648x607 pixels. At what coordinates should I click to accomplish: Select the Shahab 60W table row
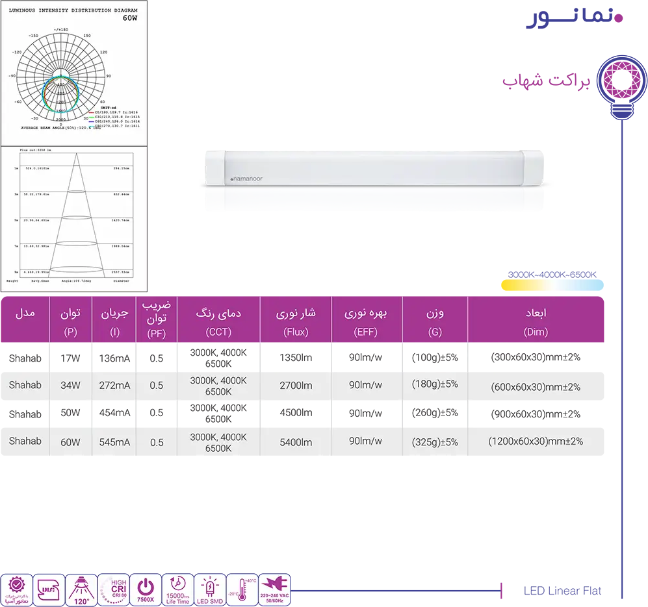point(302,441)
